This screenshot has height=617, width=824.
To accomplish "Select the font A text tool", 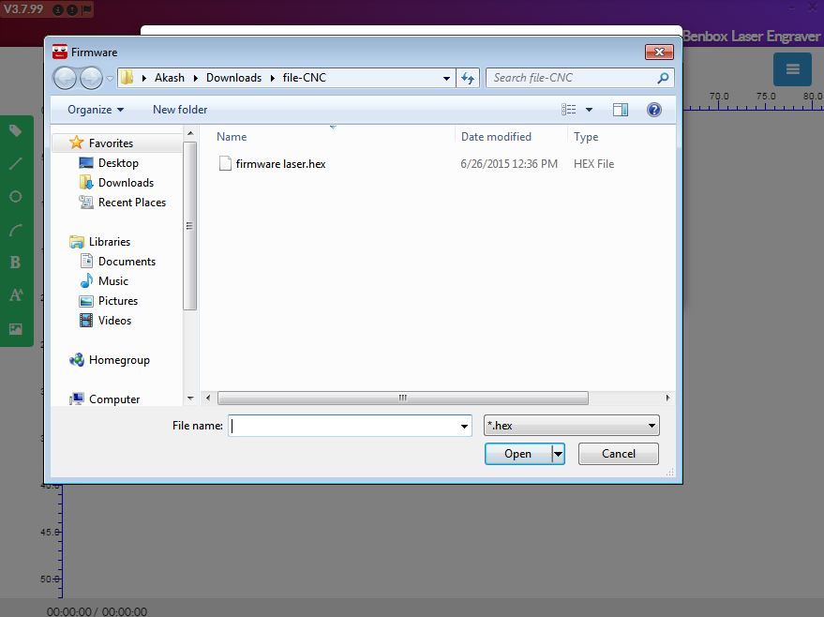I will coord(16,294).
